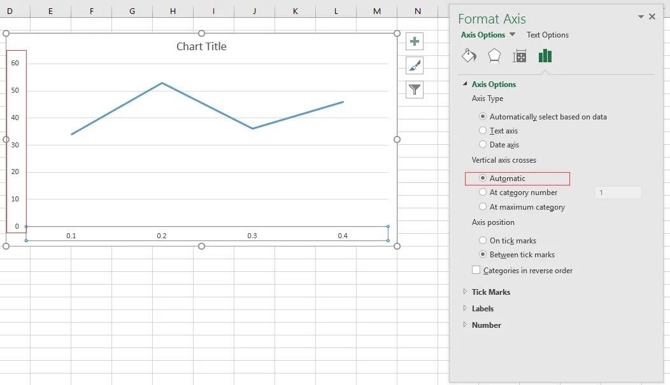Click the 60 vertical axis label

(15, 63)
